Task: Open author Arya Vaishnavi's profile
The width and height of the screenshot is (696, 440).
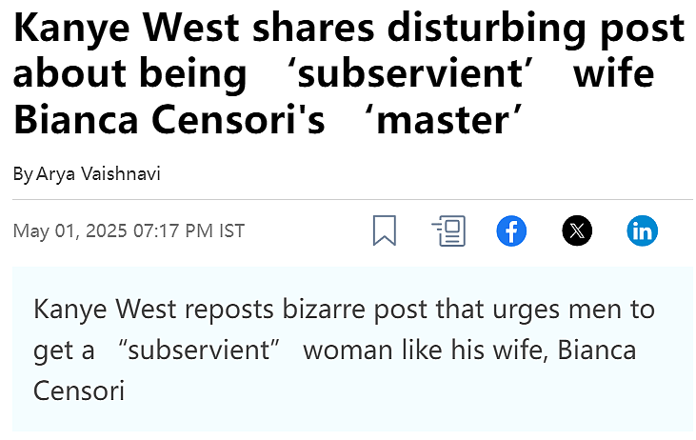Action: pos(98,173)
